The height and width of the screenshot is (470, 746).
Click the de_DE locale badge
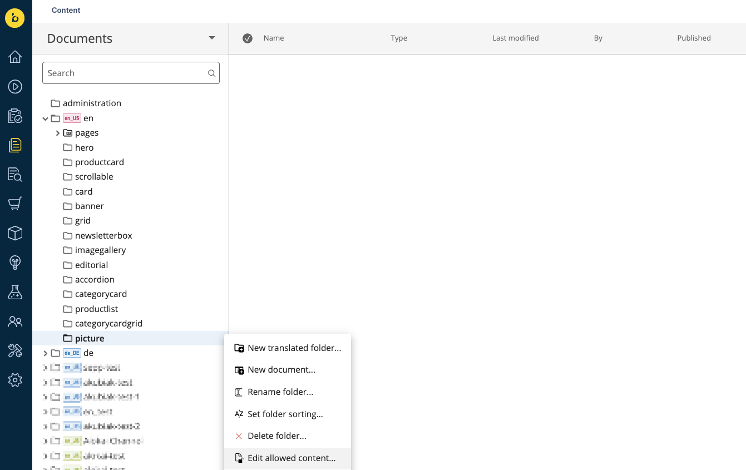tap(72, 353)
